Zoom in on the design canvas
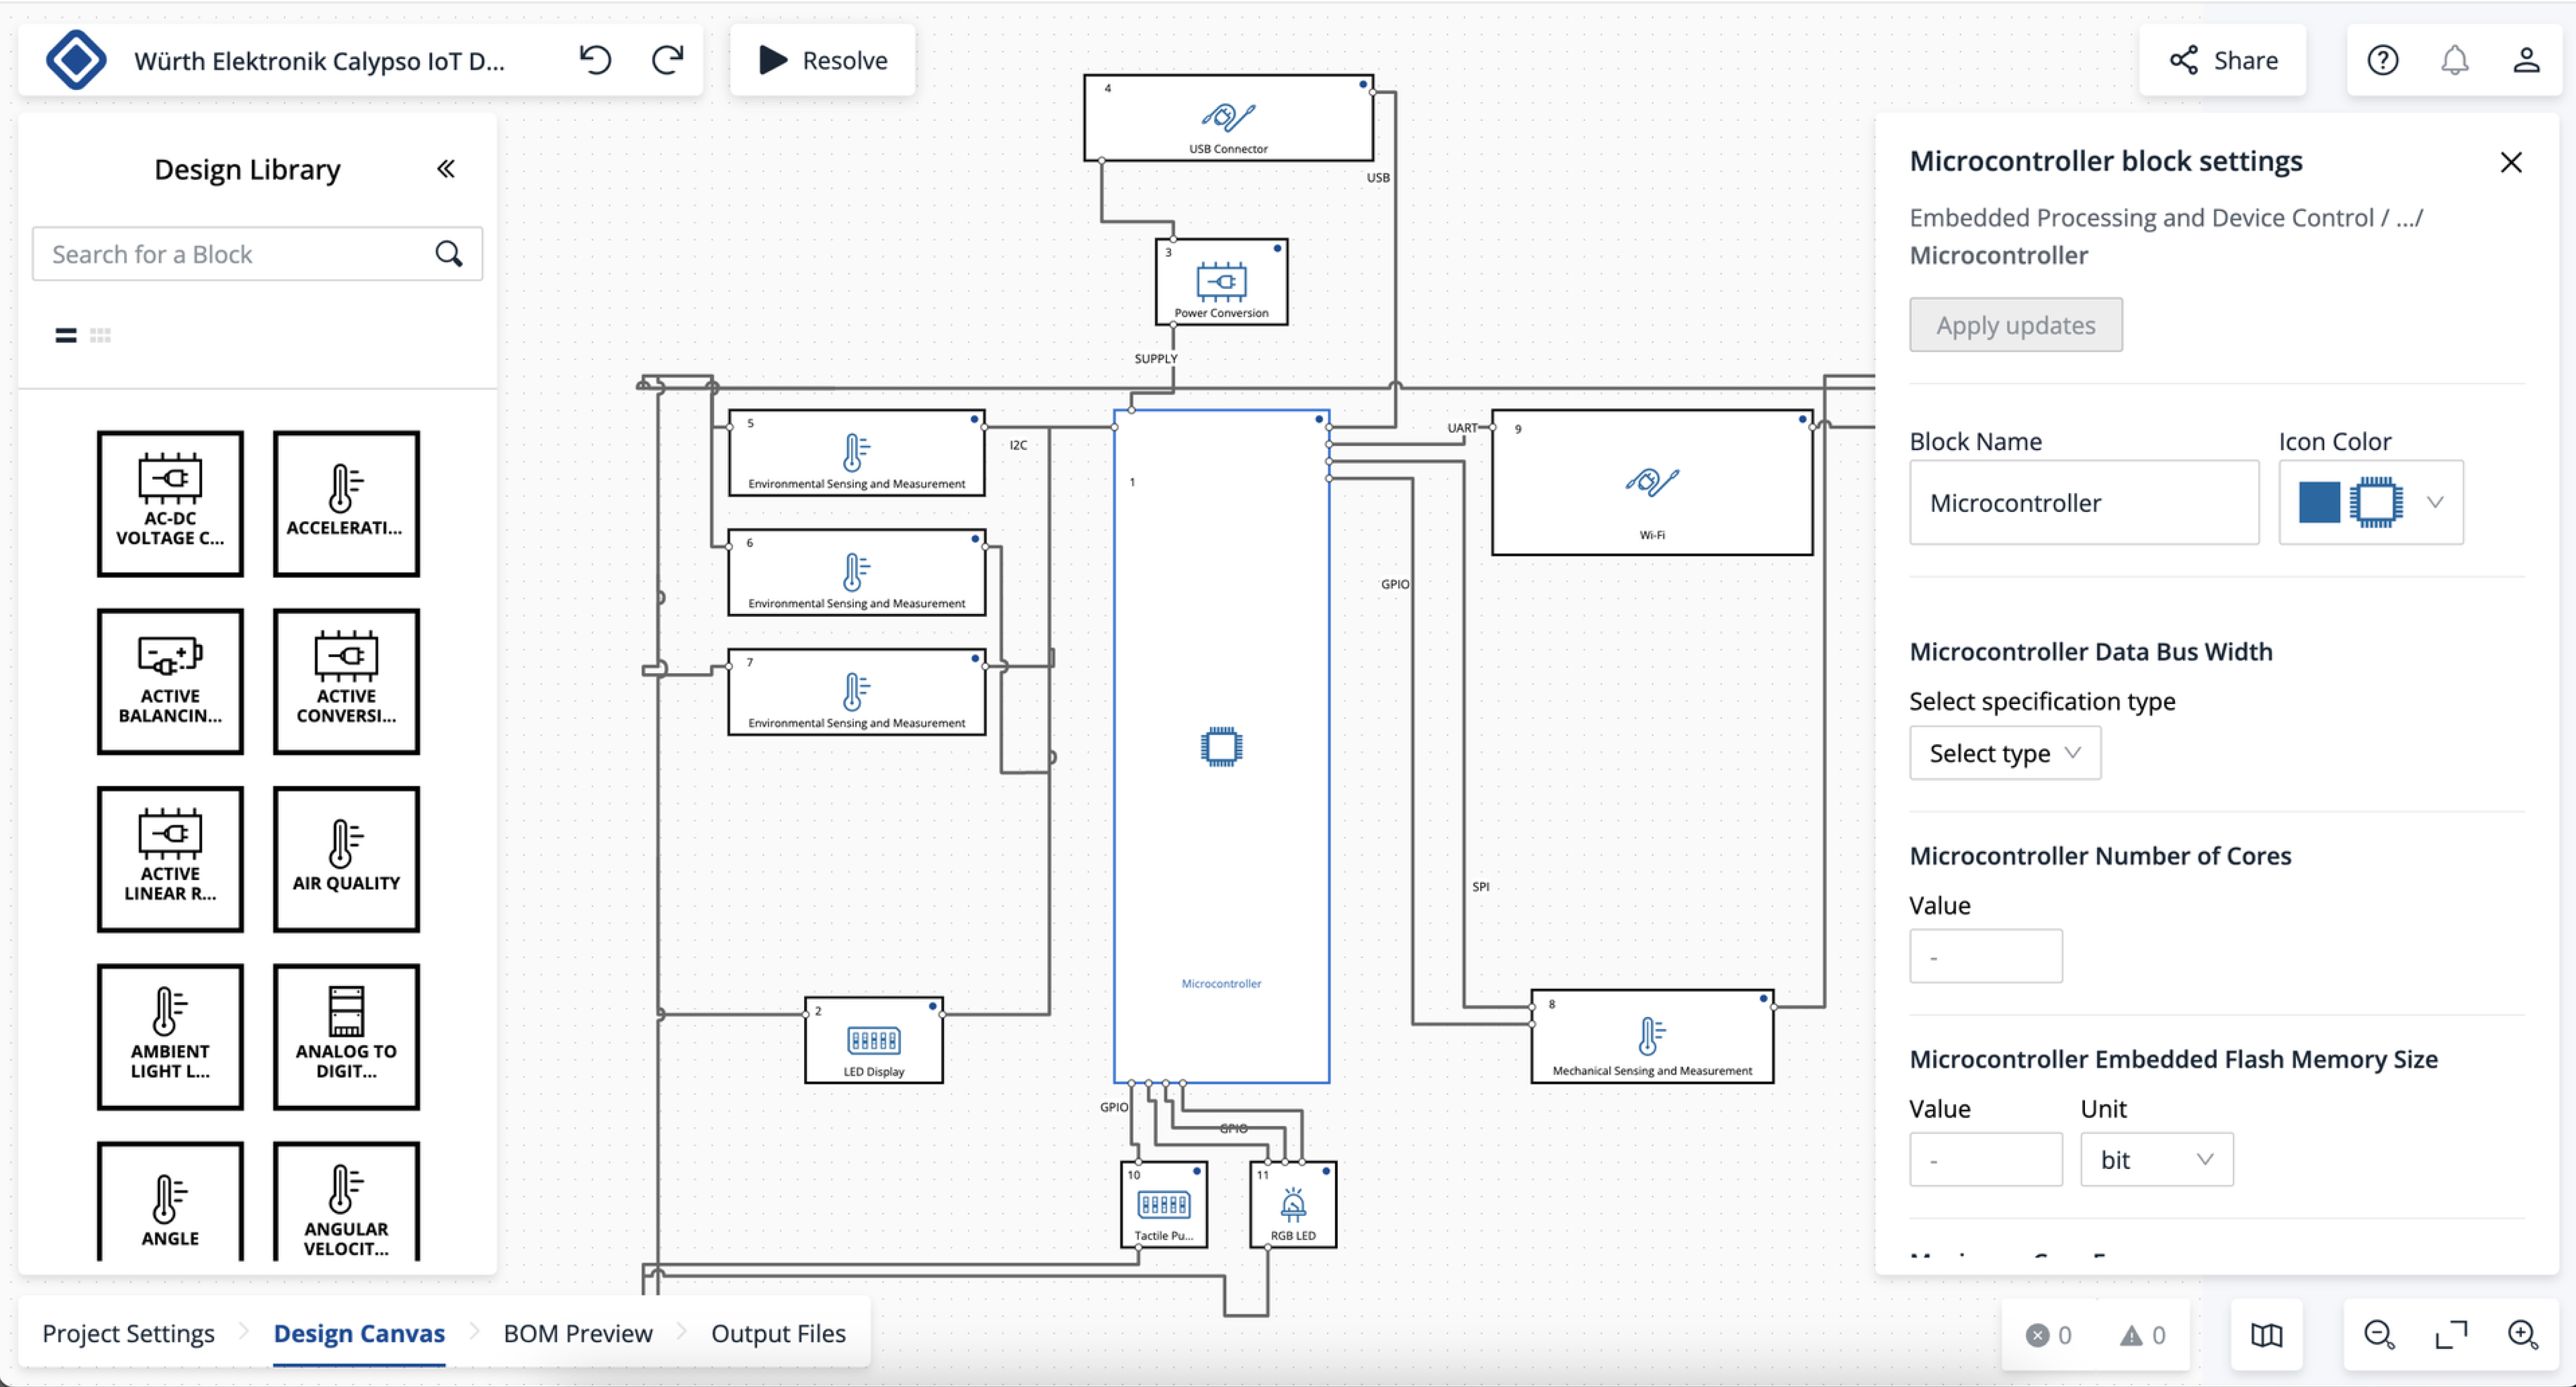Image resolution: width=2576 pixels, height=1387 pixels. [2523, 1335]
